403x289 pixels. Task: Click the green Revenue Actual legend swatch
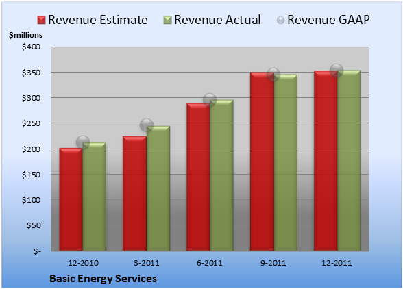[167, 21]
